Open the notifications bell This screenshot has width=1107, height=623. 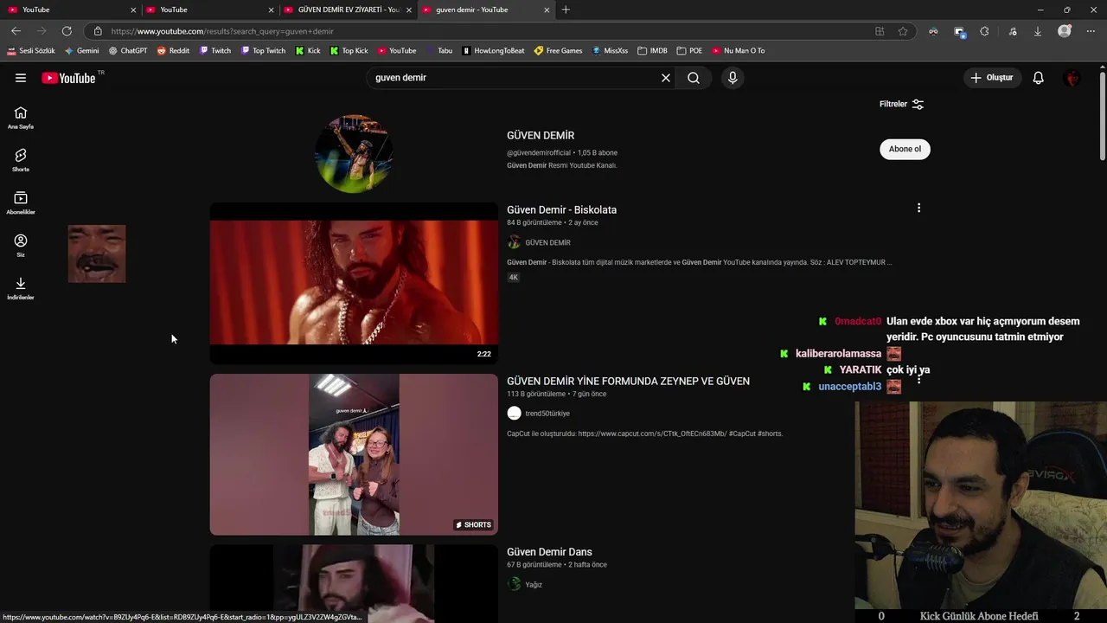[x=1039, y=78]
